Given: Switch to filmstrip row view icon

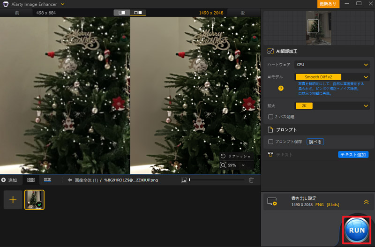Looking at the screenshot, I should pos(47,180).
